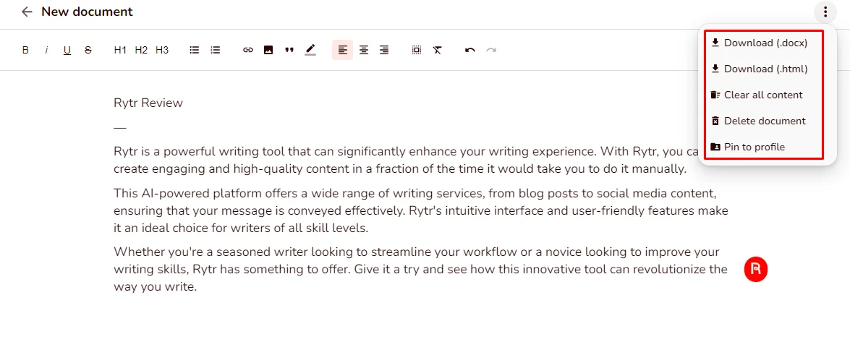Apply strikethrough to text

pyautogui.click(x=88, y=50)
